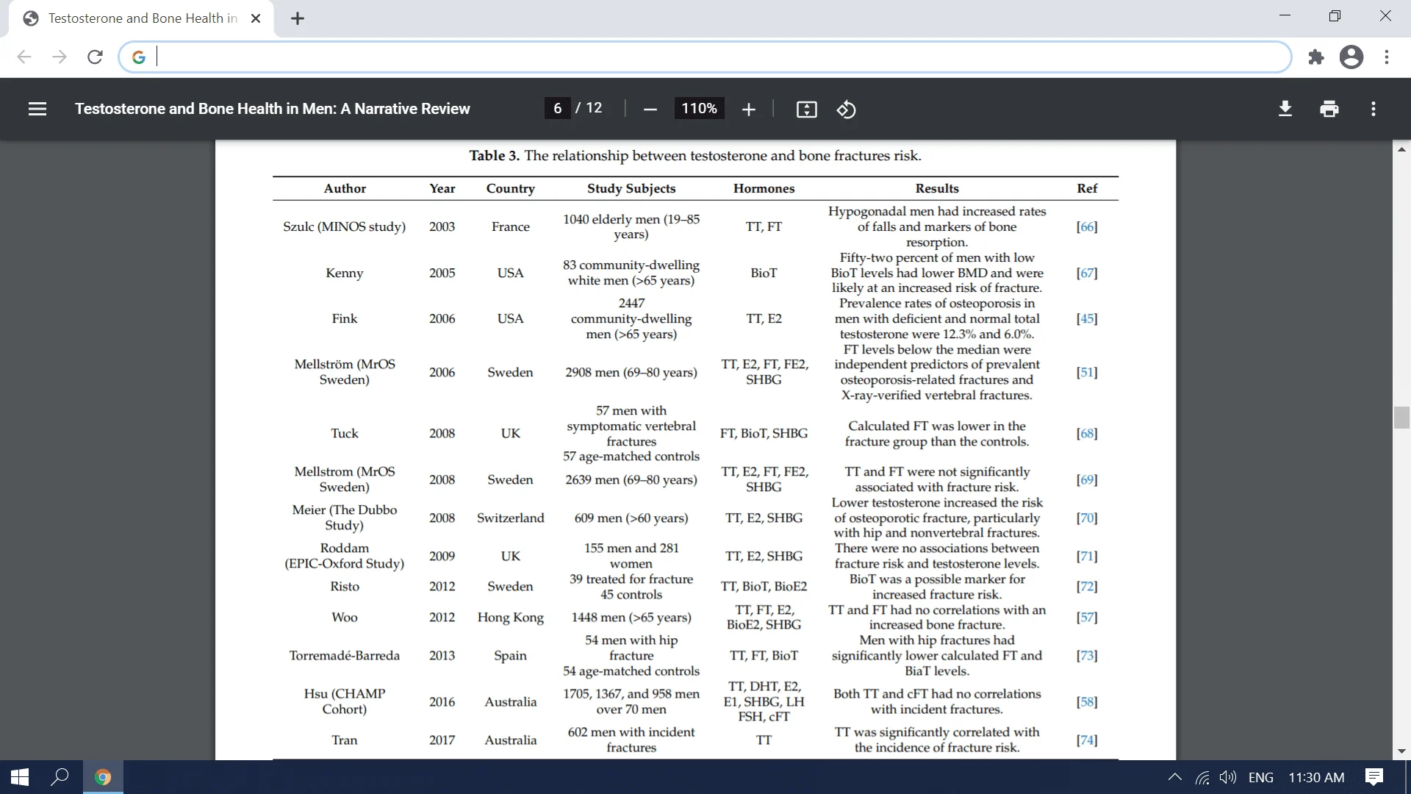The image size is (1411, 794).
Task: Click the Tran author cell
Action: tap(344, 740)
